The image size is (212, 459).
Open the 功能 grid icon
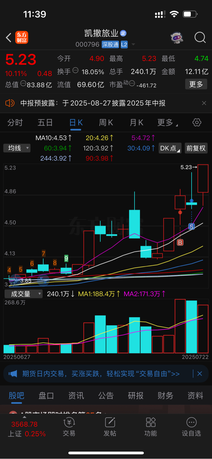[x=151, y=422]
